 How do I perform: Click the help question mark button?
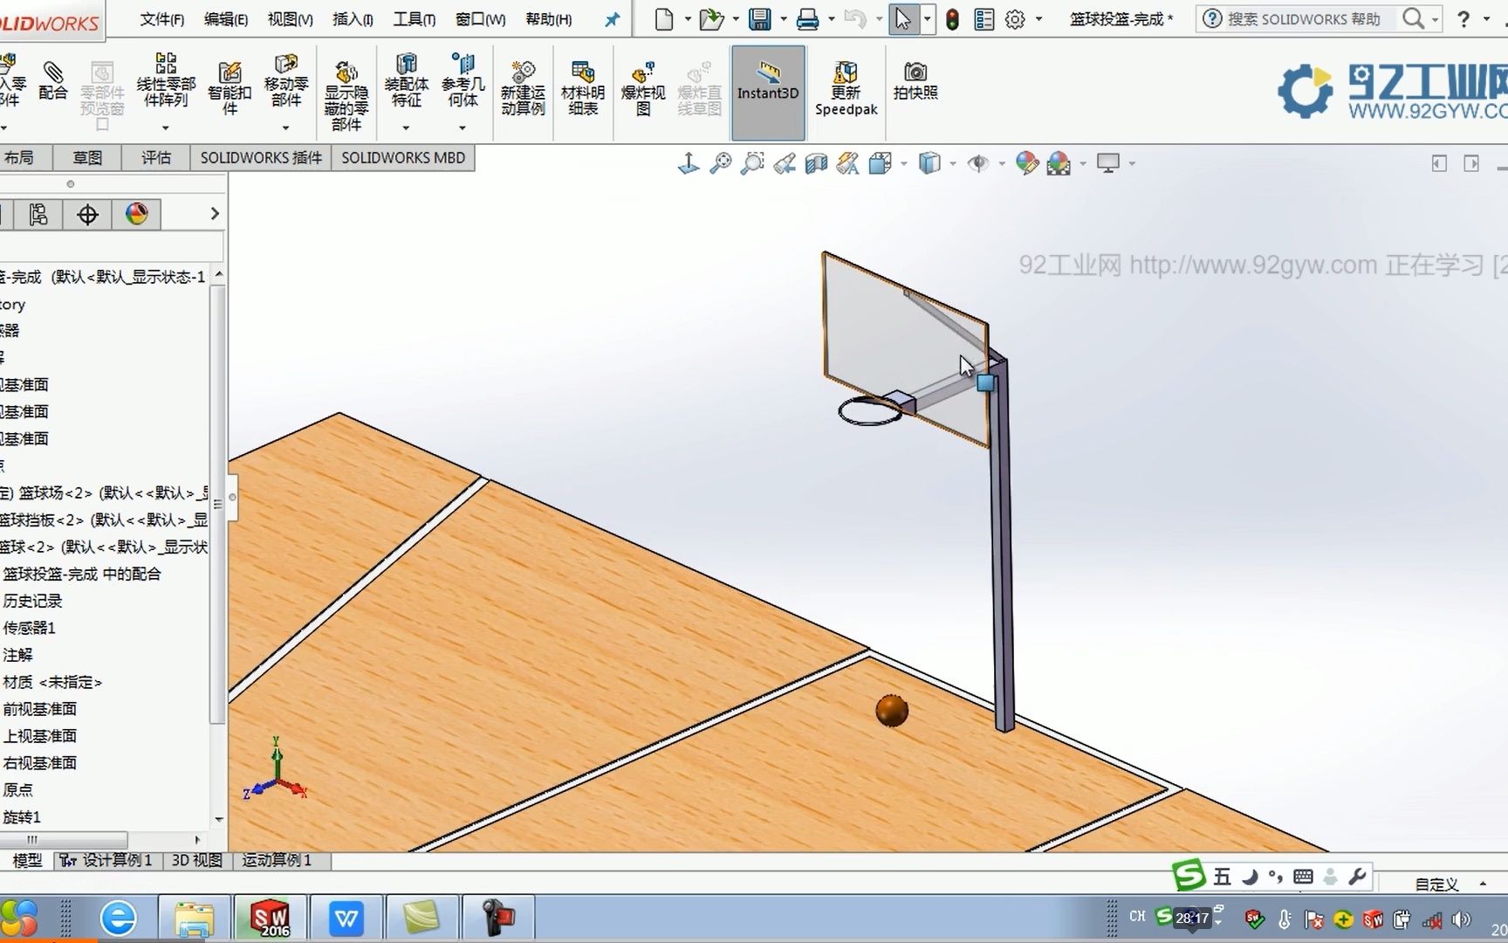point(1463,18)
